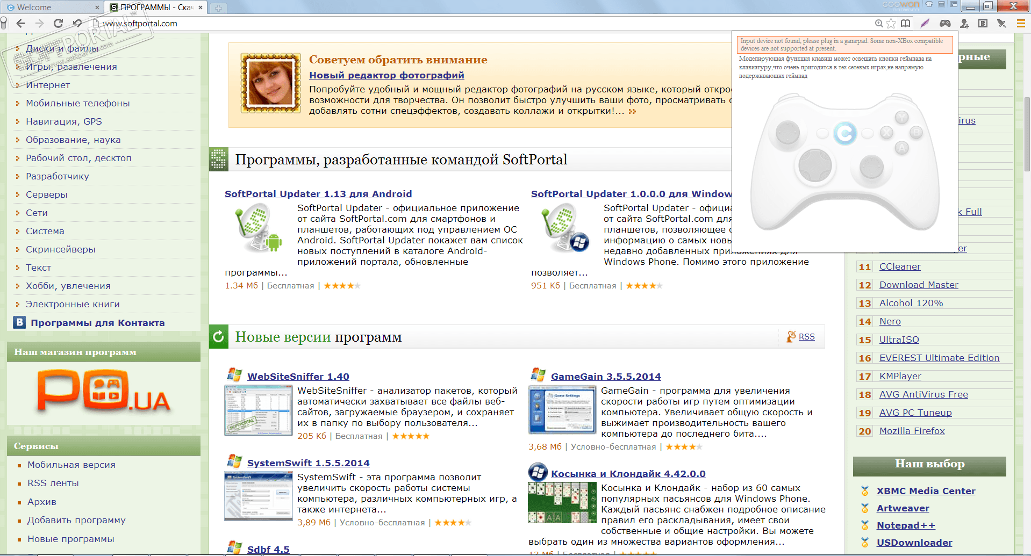Click the add-user toolbar icon
The height and width of the screenshot is (556, 1031).
965,23
